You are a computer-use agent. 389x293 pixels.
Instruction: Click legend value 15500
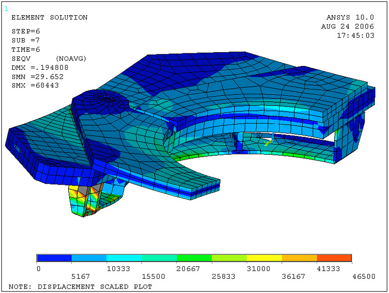pyautogui.click(x=153, y=276)
